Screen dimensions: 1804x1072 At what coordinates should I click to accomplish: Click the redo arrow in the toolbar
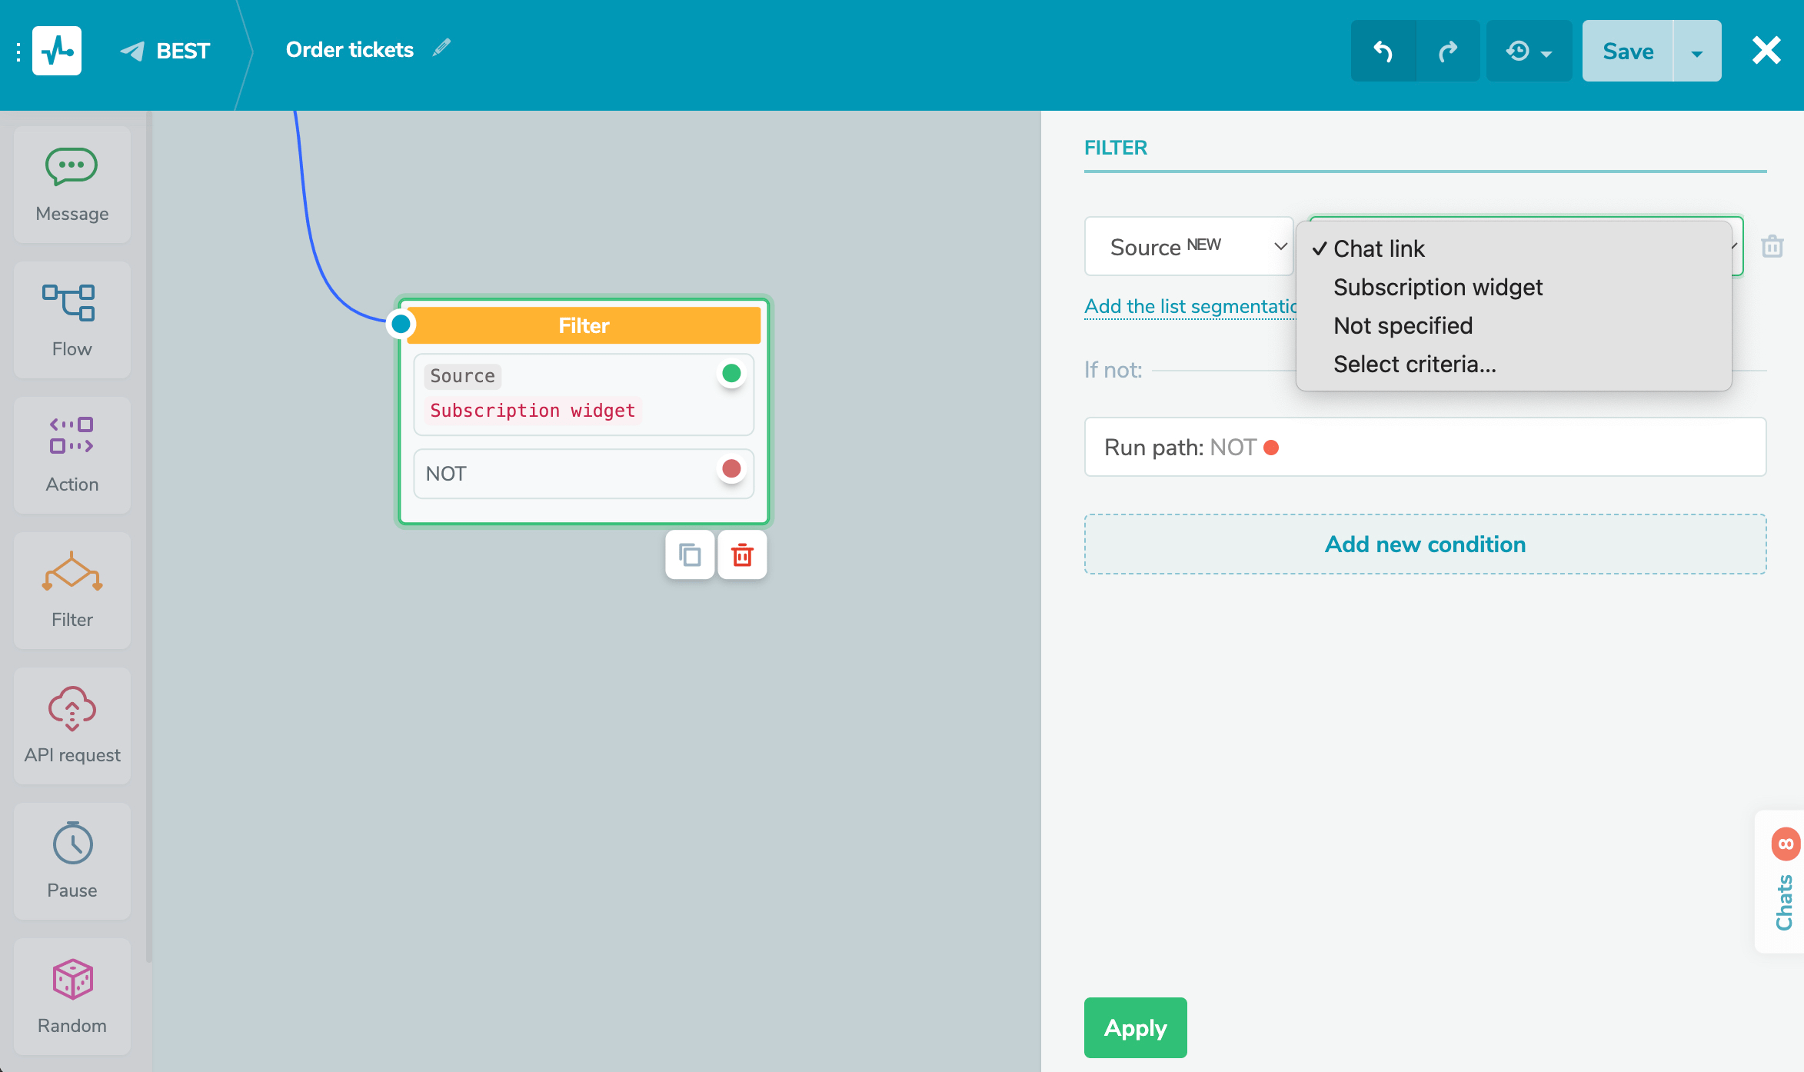pos(1448,52)
